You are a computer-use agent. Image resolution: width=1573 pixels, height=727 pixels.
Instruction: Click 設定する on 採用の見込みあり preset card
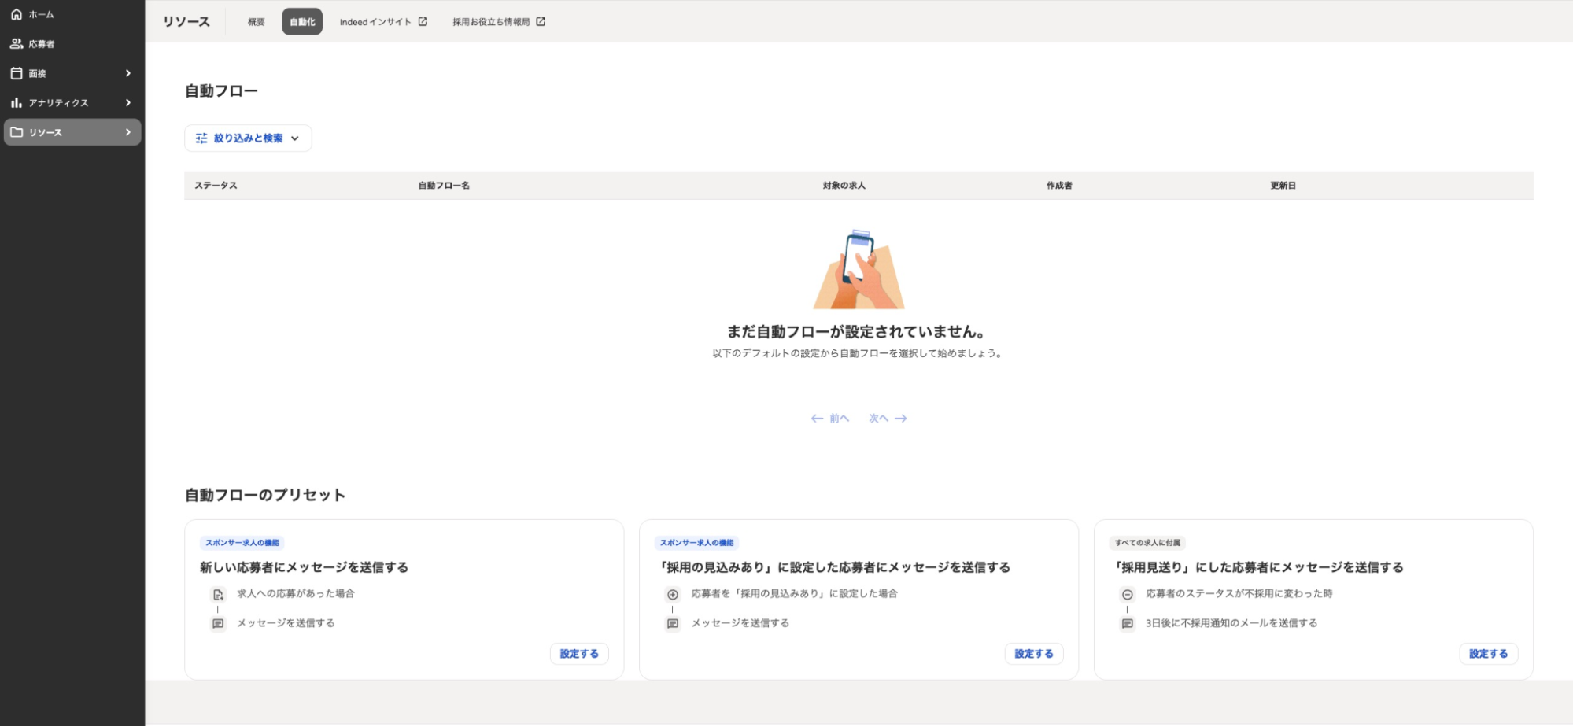tap(1034, 654)
